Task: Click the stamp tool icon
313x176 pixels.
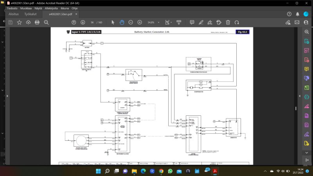Action: [219, 22]
